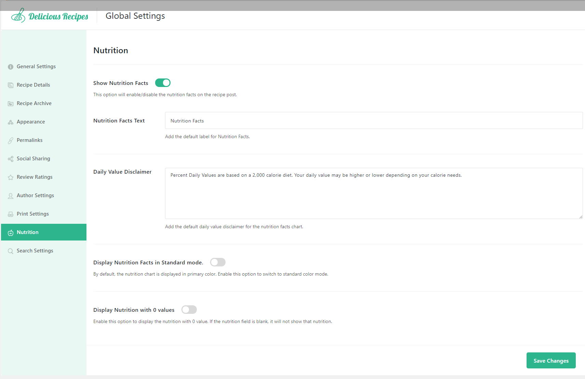Click the Search Settings magnifier icon

click(x=11, y=250)
